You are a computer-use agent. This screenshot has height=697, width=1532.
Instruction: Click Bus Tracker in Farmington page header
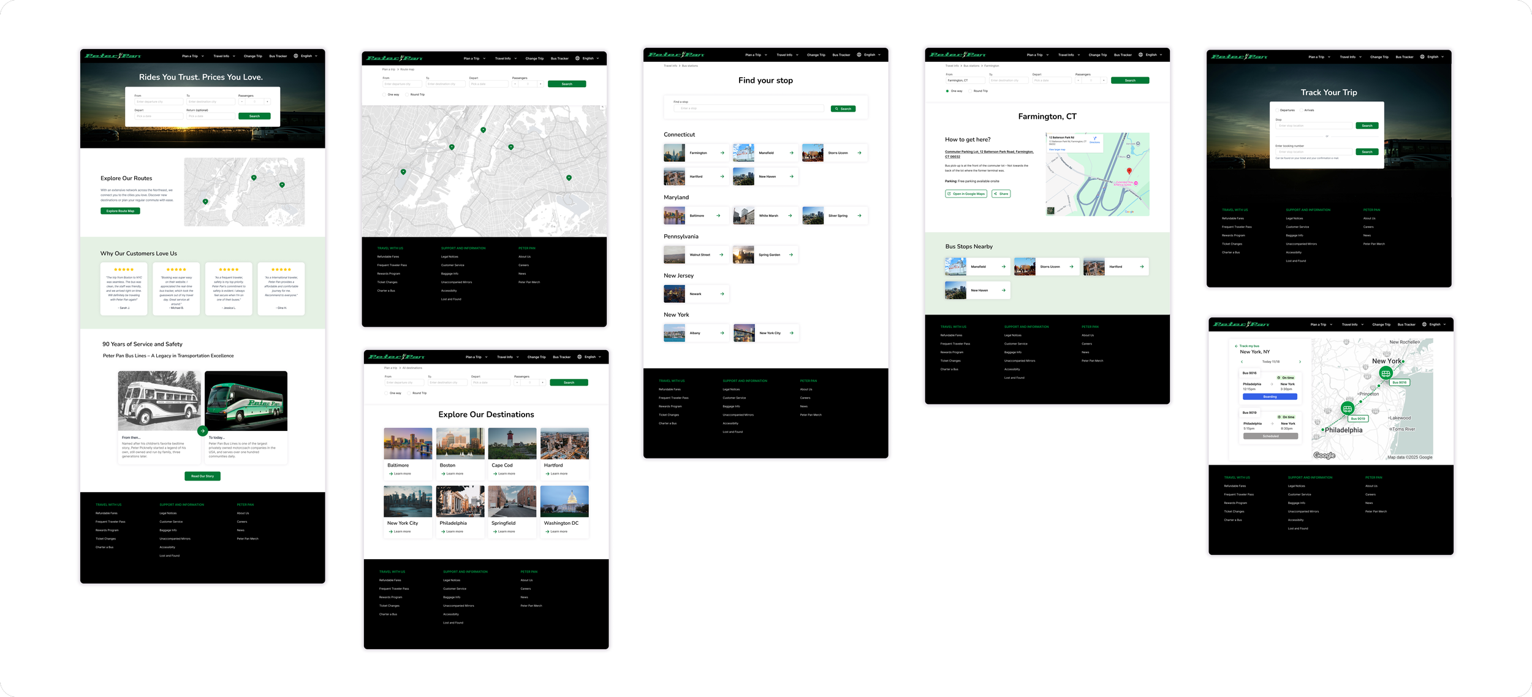click(1123, 55)
